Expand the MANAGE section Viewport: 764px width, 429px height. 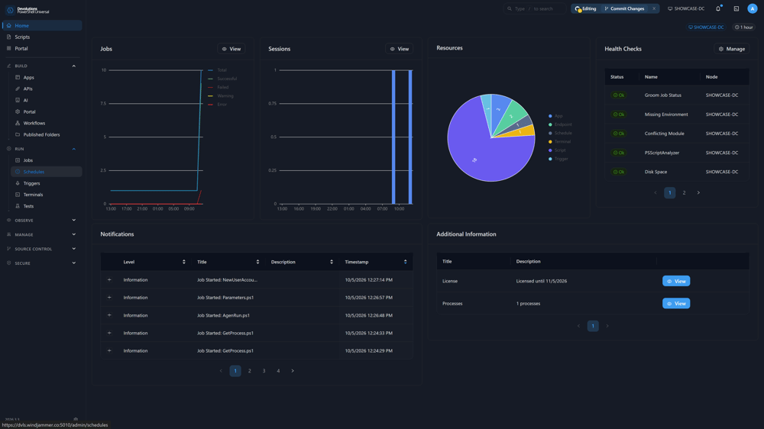73,234
